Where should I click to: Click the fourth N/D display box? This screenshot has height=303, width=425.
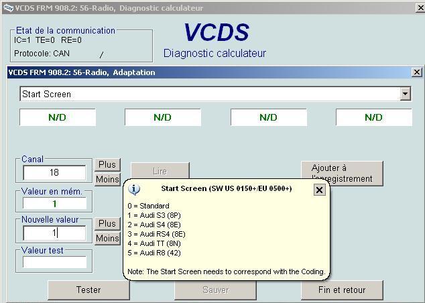(x=374, y=117)
